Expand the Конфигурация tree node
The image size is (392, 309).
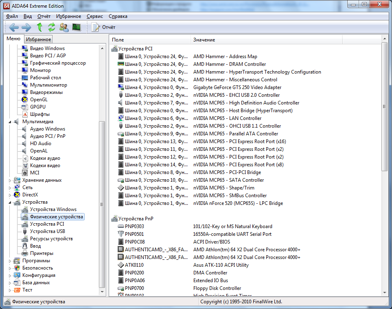coord(10,276)
